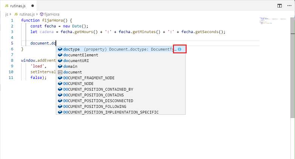Select DOCUMENT_POSITION_DISCONNECTED suggestion
Viewport: 295px width, 159px height.
click(x=121, y=101)
